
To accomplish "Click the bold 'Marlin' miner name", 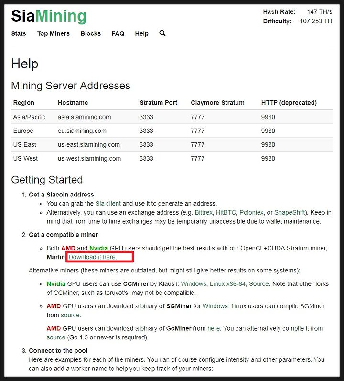I will click(x=55, y=257).
